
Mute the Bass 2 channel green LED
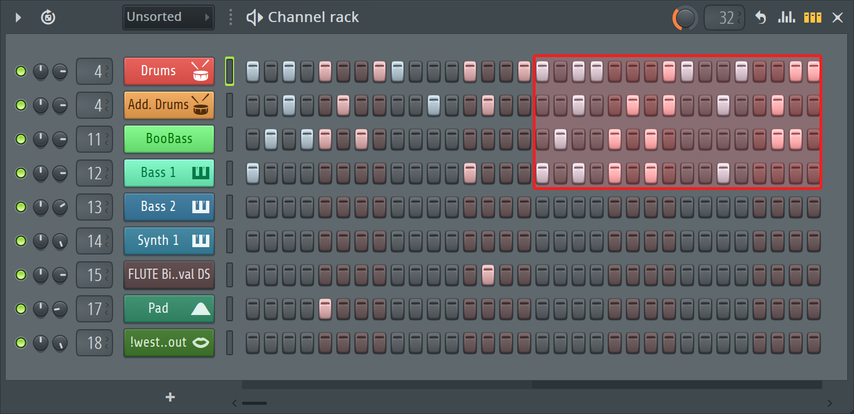click(x=21, y=207)
